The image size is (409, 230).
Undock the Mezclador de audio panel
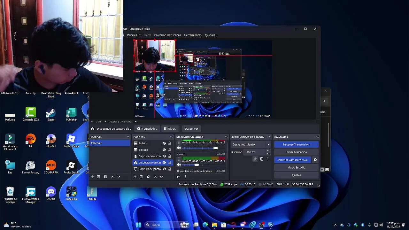coord(226,137)
